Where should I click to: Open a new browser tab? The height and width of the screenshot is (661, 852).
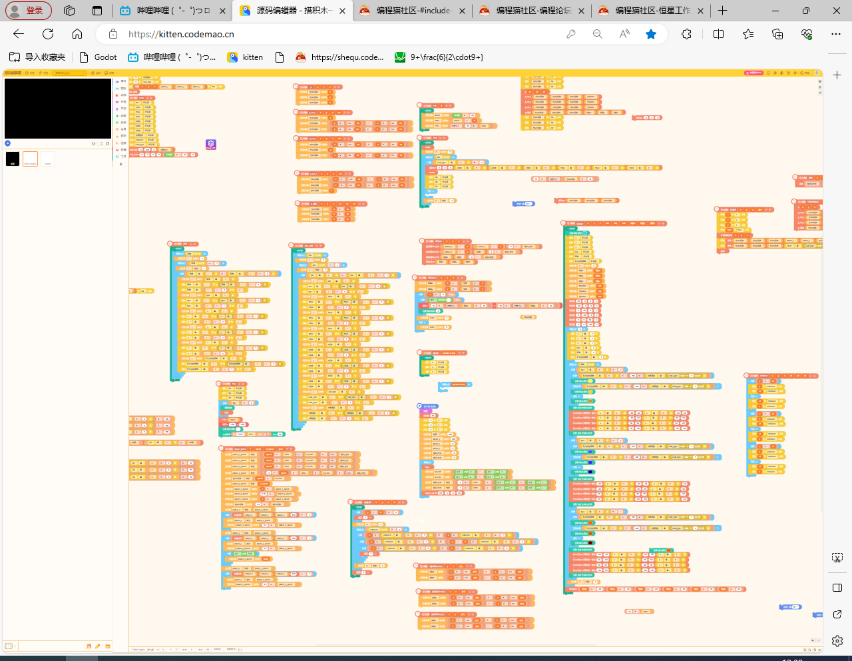722,11
